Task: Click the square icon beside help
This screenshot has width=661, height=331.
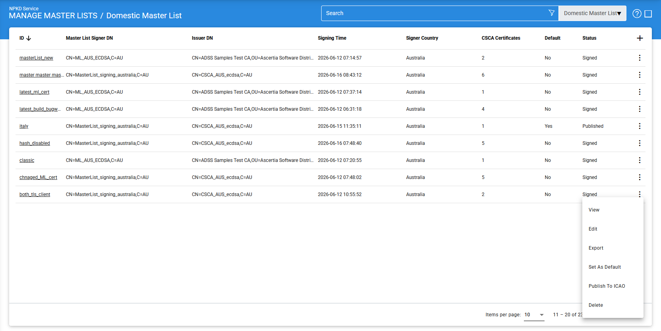Action: pyautogui.click(x=648, y=14)
